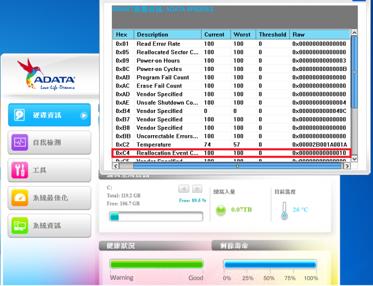Open the 自我檢測 self-test section
The width and height of the screenshot is (373, 286).
(x=49, y=142)
